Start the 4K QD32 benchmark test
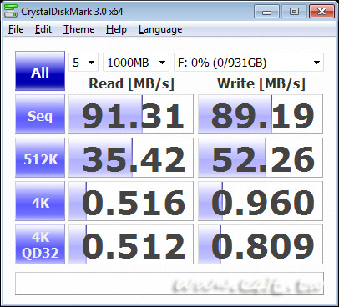339x307 pixels. click(40, 244)
